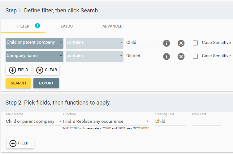Click the yellow Search button
The width and height of the screenshot is (233, 154).
pos(18,83)
